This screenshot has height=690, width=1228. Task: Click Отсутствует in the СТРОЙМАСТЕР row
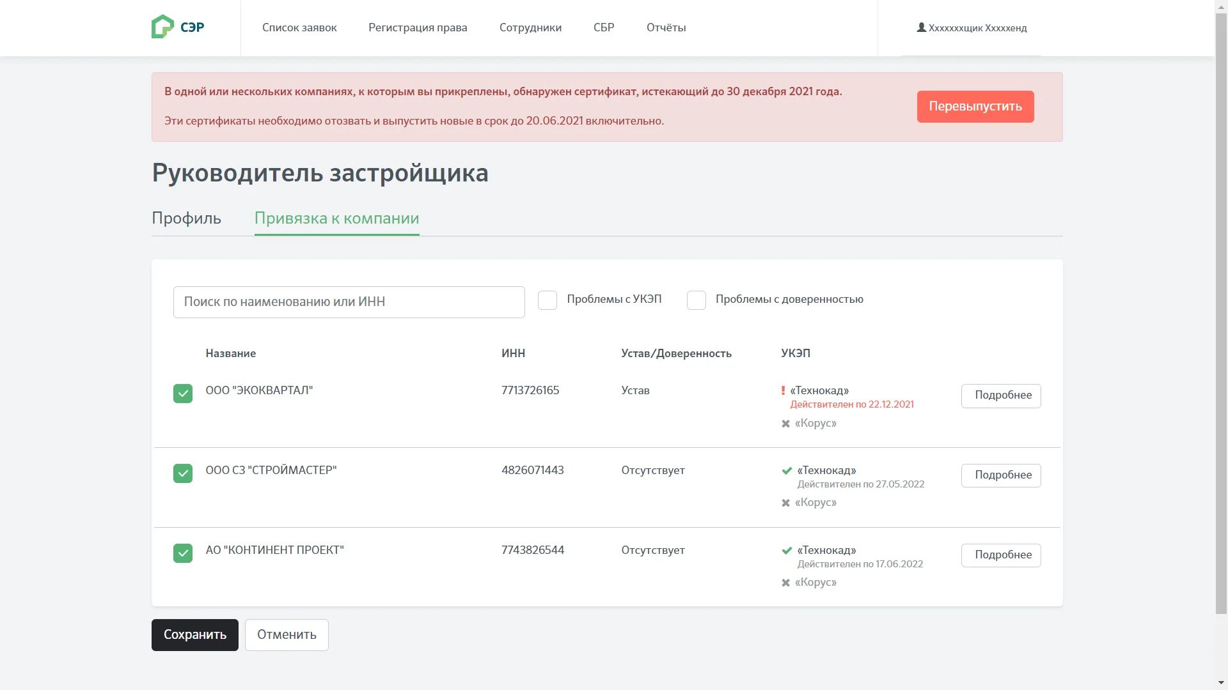pyautogui.click(x=653, y=470)
